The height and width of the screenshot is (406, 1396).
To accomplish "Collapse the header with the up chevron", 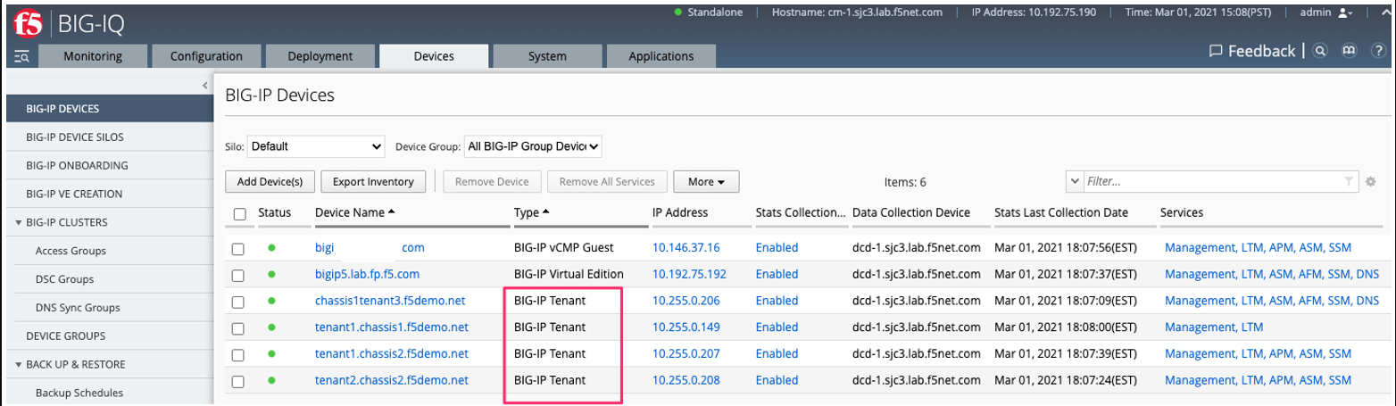I will click(1386, 13).
